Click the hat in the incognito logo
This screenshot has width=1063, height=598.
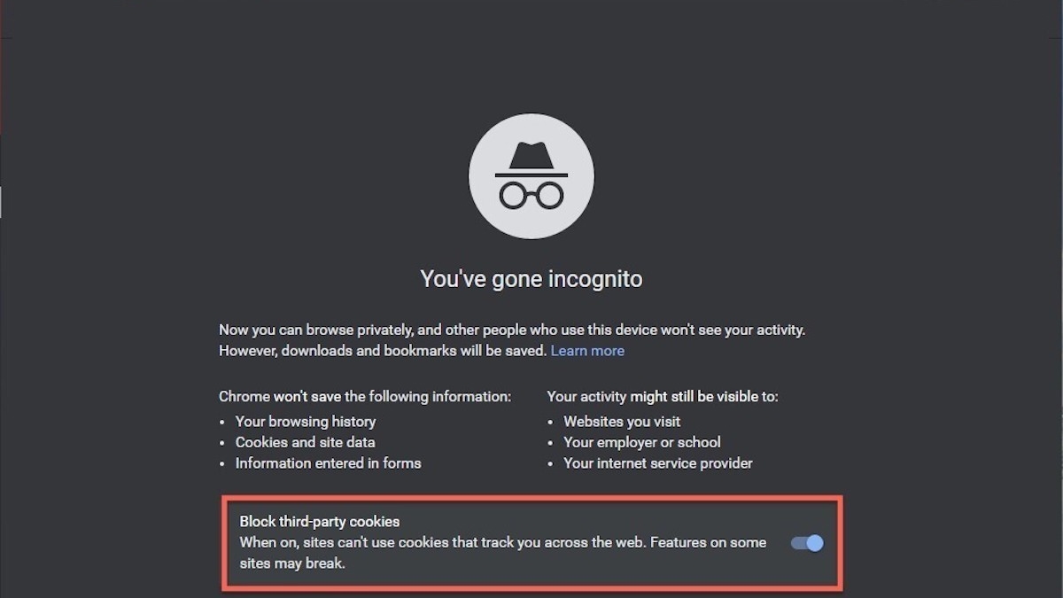tap(531, 158)
